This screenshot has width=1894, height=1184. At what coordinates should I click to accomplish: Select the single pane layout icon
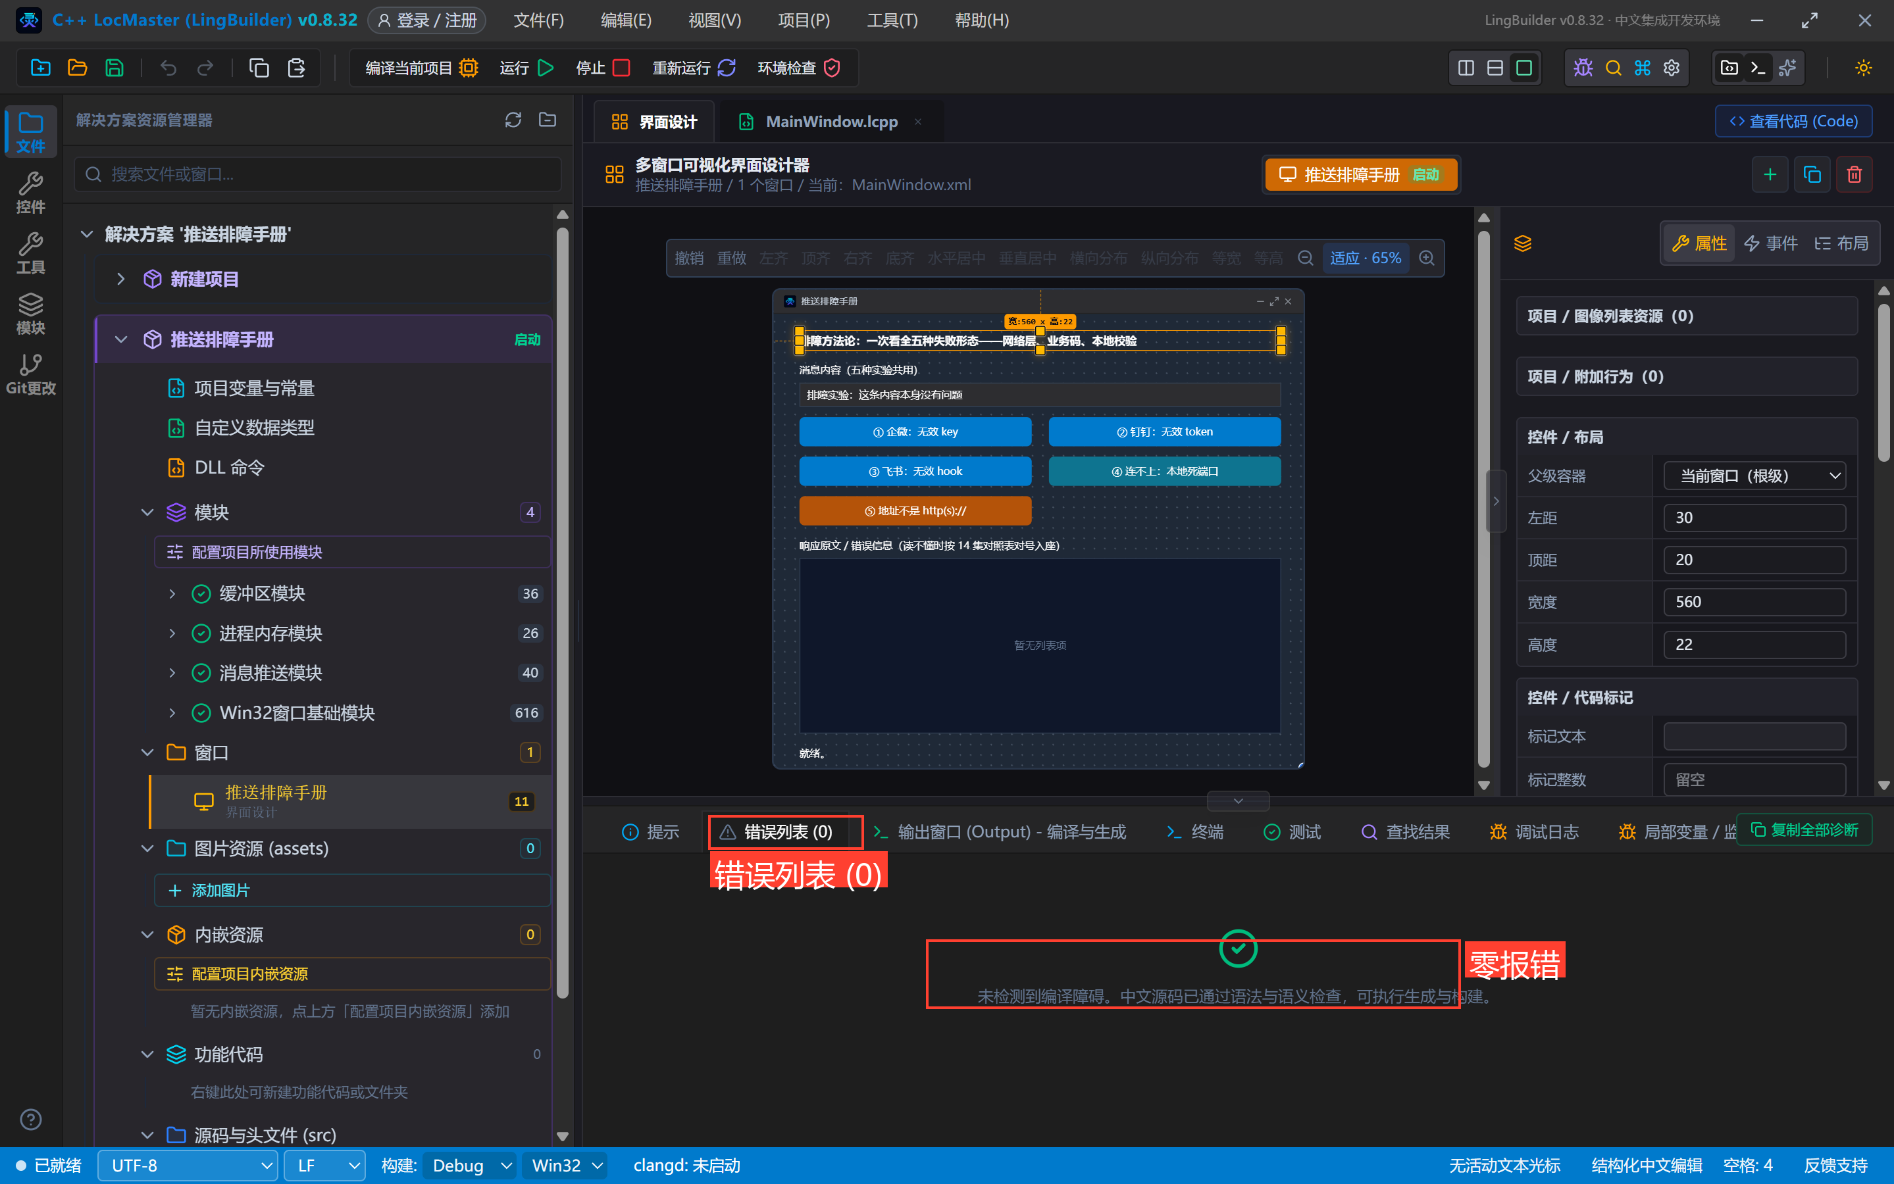click(1523, 67)
